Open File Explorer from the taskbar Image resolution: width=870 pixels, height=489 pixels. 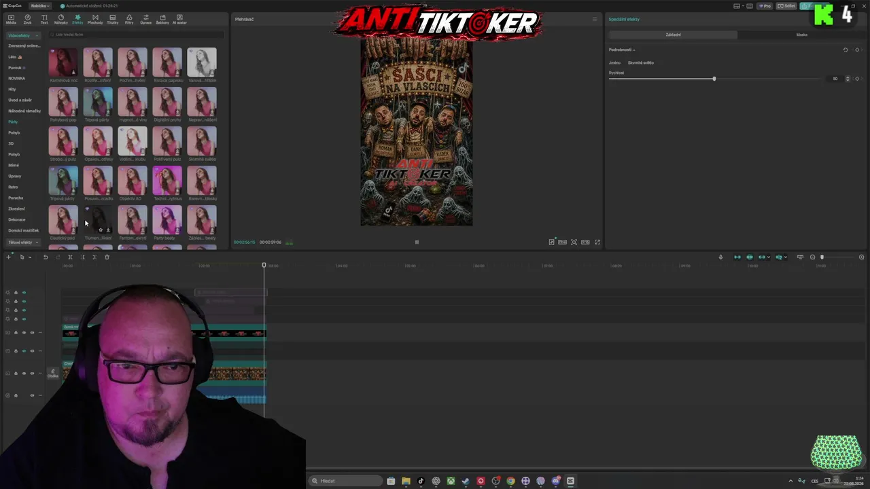pos(406,481)
